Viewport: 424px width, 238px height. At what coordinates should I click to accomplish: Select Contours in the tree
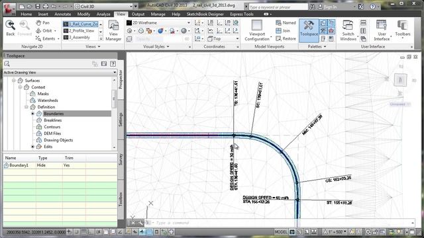[x=52, y=127]
